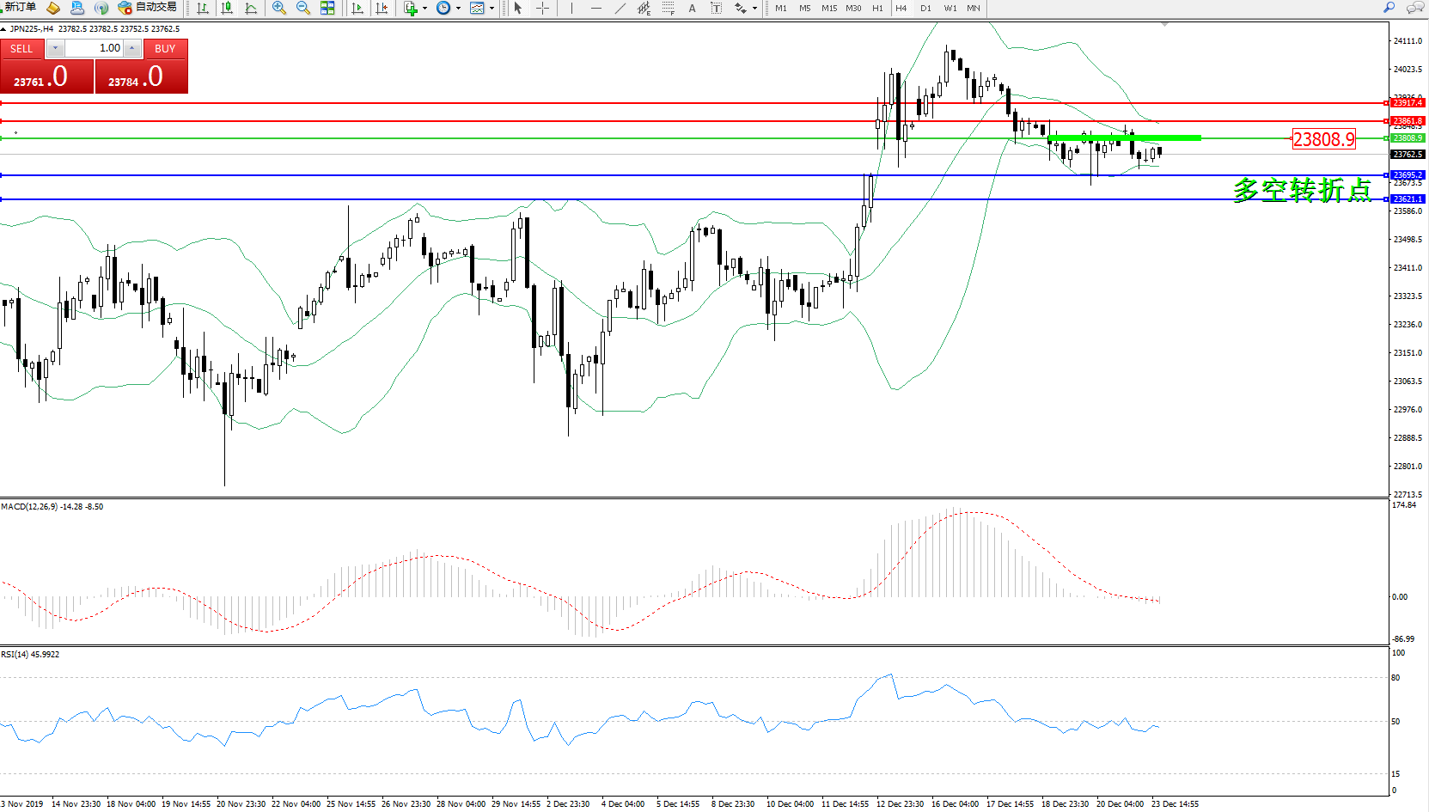Viewport: 1429px width, 812px height.
Task: Switch to the D1 timeframe
Action: (925, 8)
